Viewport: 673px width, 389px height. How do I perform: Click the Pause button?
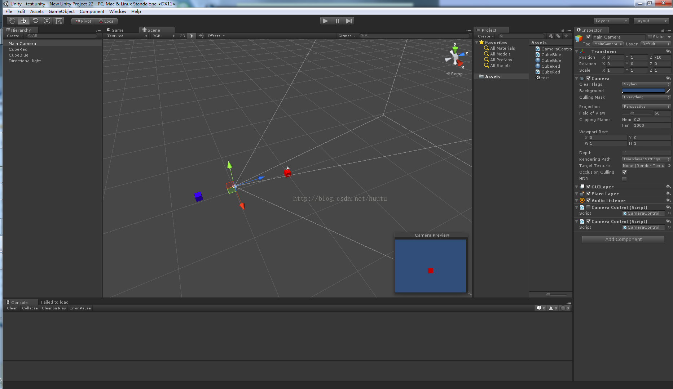(x=337, y=21)
